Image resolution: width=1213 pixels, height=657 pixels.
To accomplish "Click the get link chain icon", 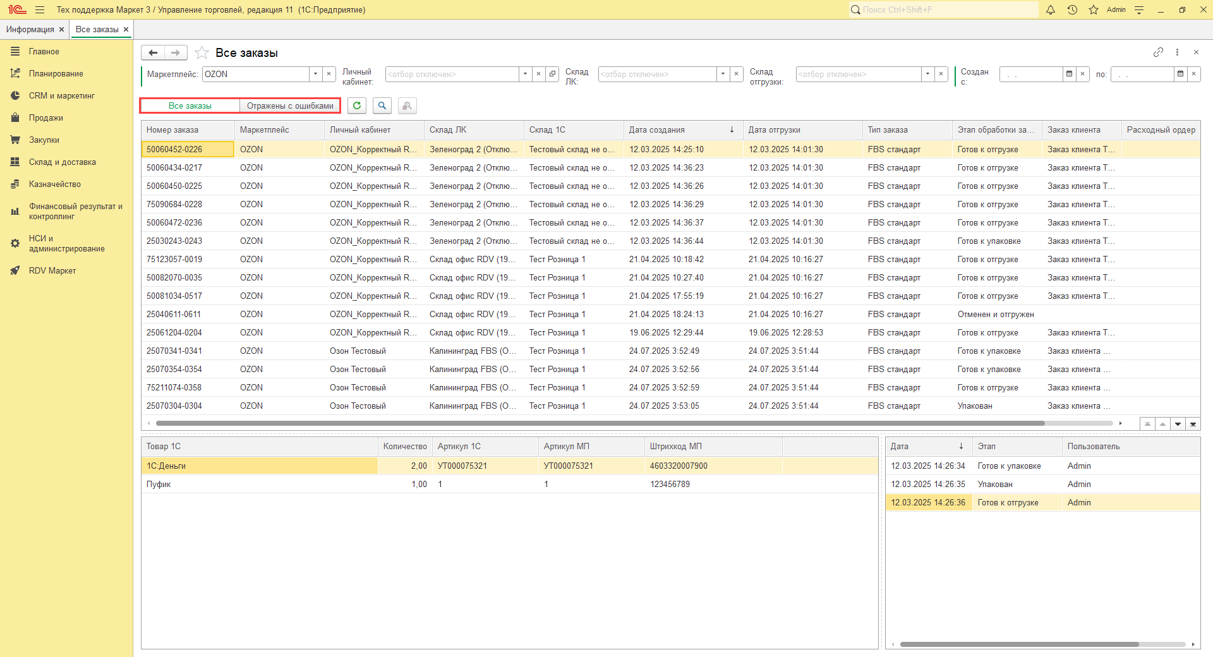I will pyautogui.click(x=1158, y=52).
